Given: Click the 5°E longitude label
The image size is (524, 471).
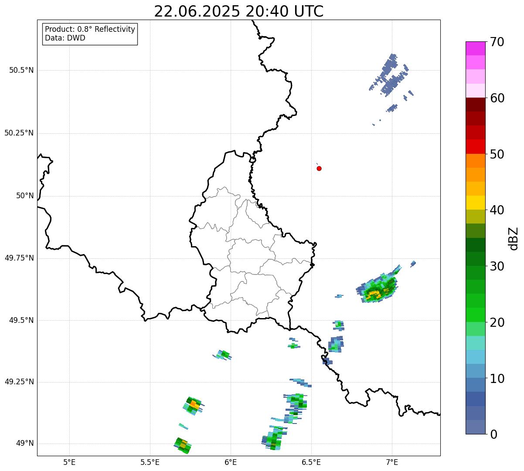Looking at the screenshot, I should (69, 462).
